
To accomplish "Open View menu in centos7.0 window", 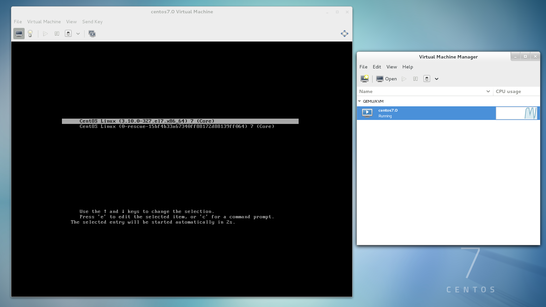I will point(71,22).
